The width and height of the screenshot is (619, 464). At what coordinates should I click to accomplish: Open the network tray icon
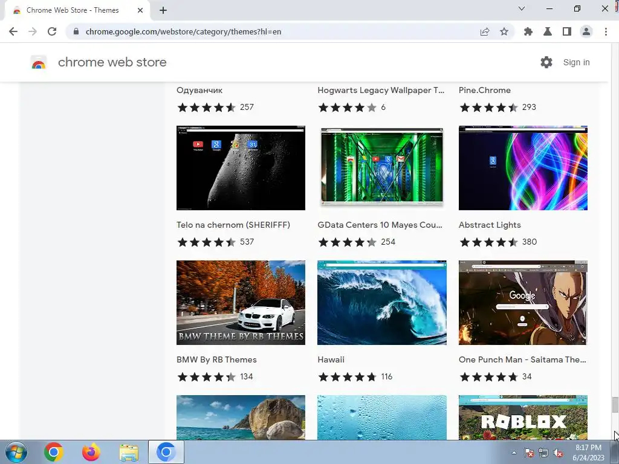point(543,453)
